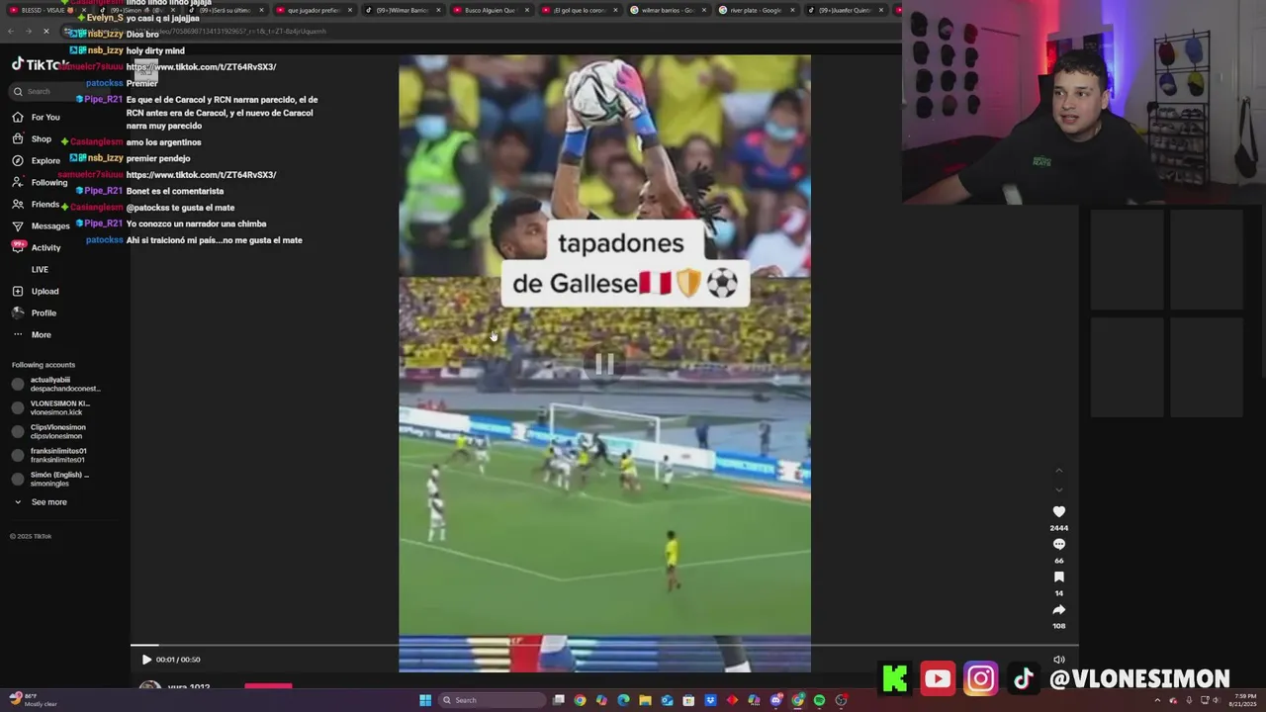This screenshot has width=1266, height=712.
Task: Click the Windows taskbar search box
Action: coord(492,700)
